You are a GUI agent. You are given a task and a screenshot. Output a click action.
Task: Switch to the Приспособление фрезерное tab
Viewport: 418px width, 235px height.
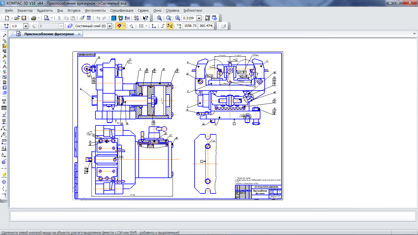pyautogui.click(x=49, y=34)
